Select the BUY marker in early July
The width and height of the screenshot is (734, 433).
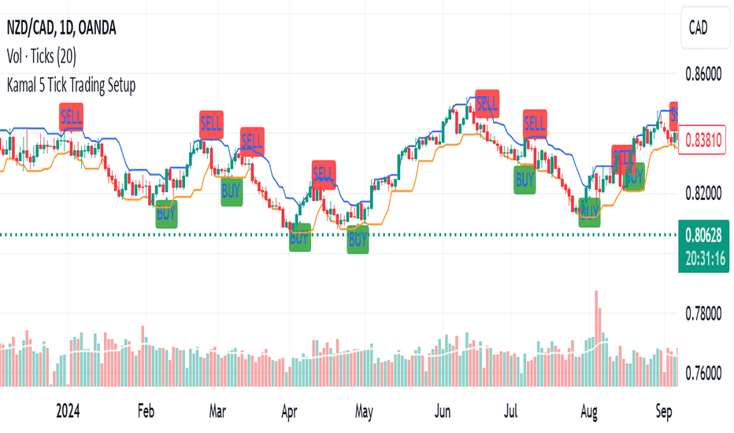pos(525,179)
